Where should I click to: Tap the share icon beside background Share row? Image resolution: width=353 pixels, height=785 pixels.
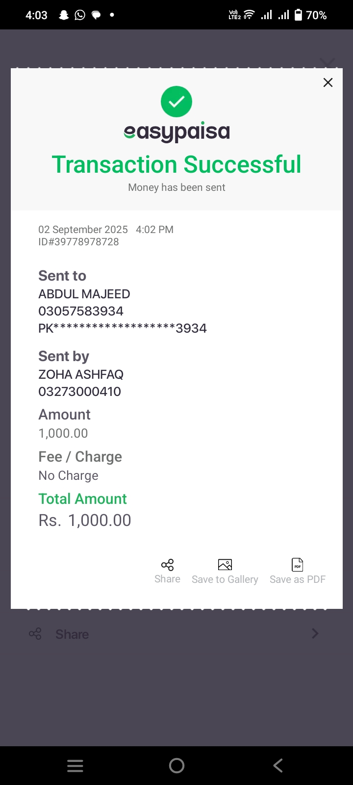coord(35,634)
